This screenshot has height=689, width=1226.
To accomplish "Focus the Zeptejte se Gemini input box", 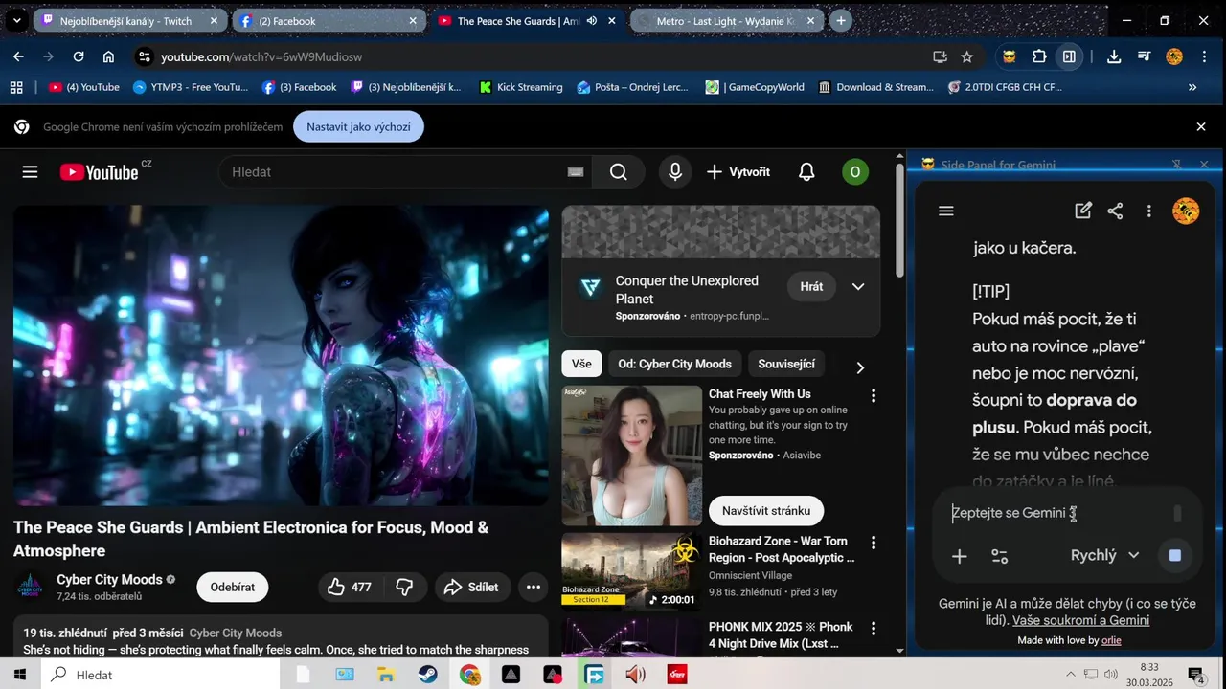I will point(1058,513).
